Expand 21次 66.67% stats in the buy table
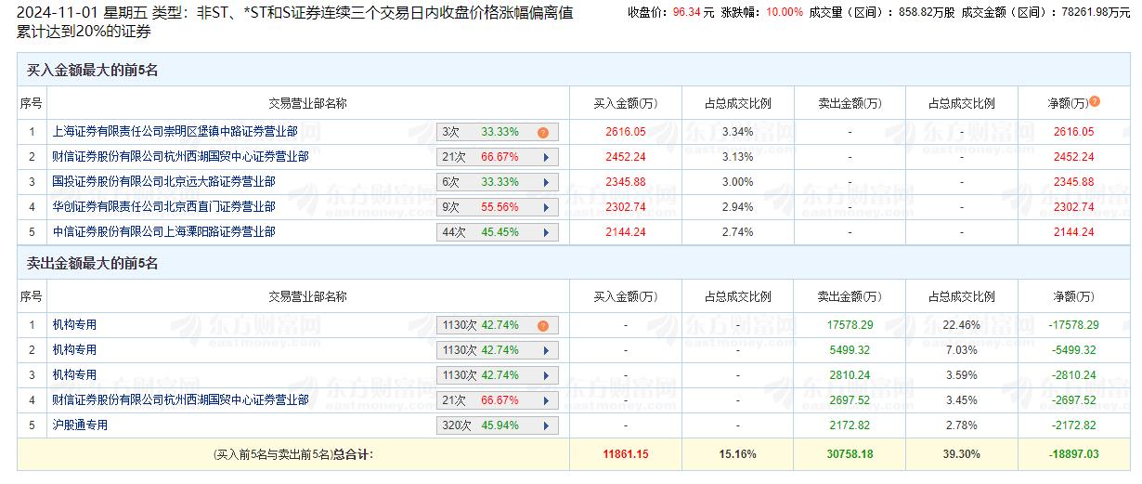The height and width of the screenshot is (484, 1142). click(x=546, y=158)
